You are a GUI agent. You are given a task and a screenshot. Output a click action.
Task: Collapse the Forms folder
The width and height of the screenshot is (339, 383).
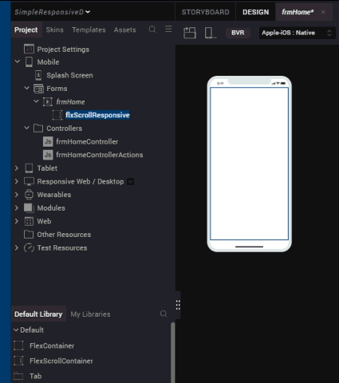[x=27, y=88]
